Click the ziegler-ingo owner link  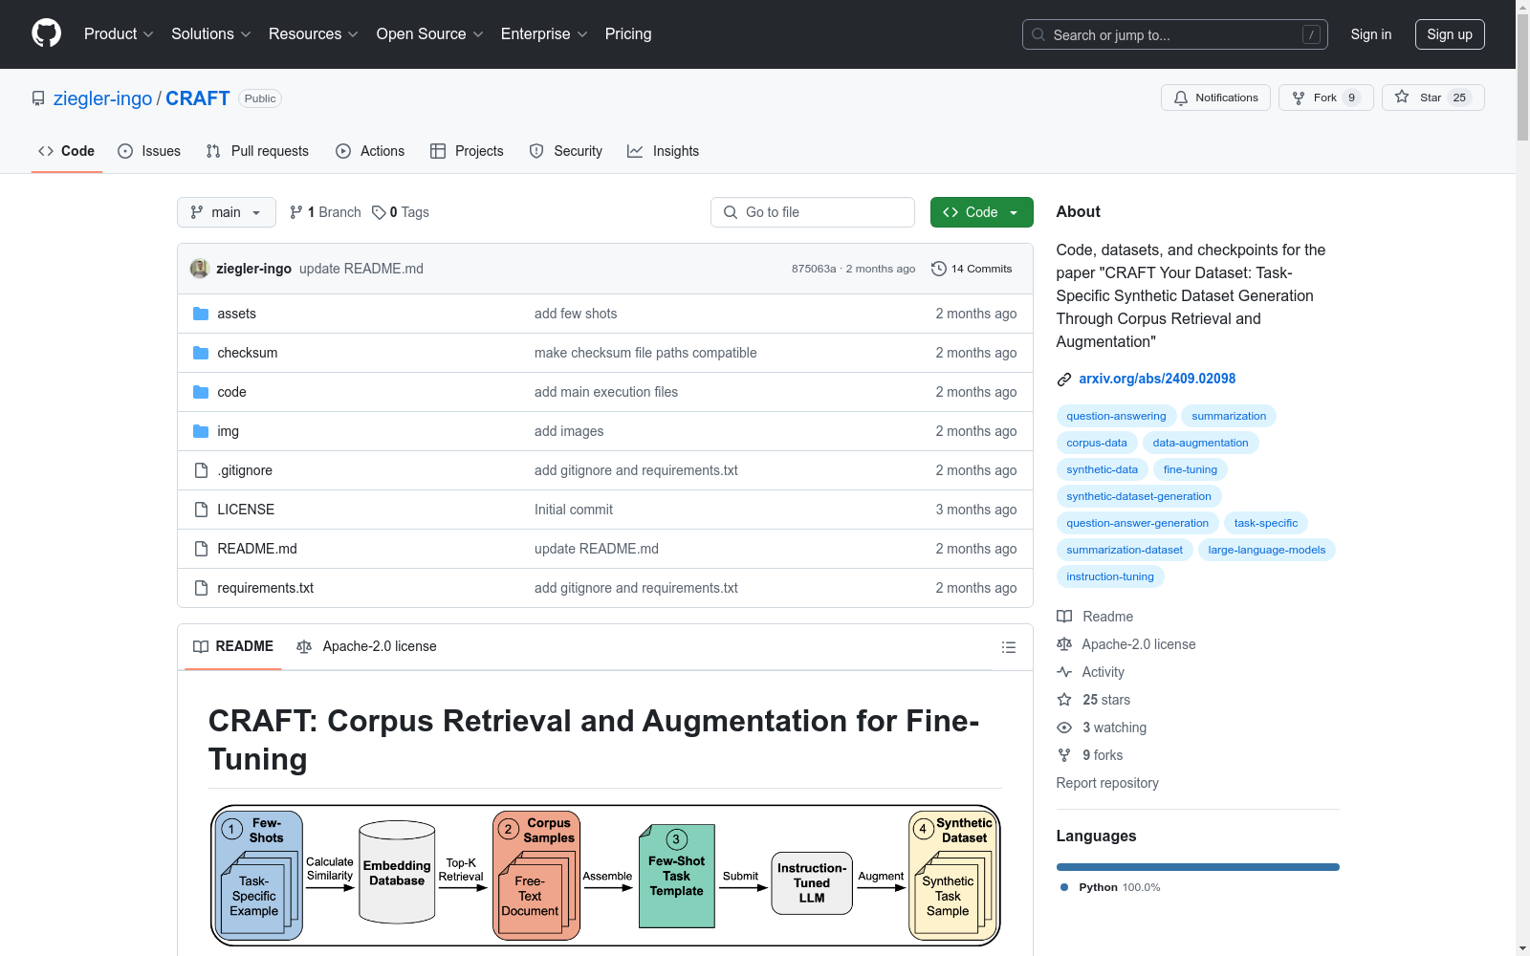[x=102, y=98]
